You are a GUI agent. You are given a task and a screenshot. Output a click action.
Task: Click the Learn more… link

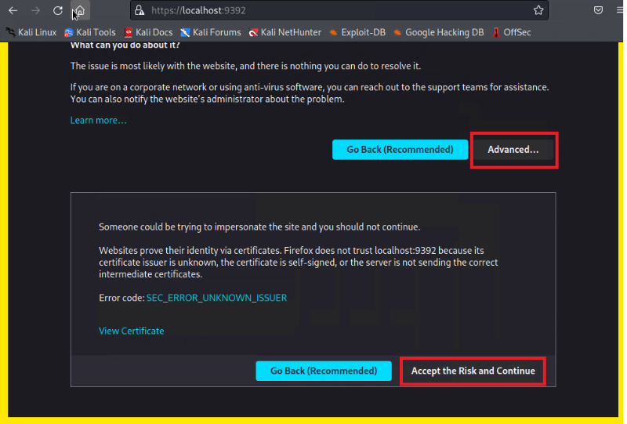(x=98, y=120)
